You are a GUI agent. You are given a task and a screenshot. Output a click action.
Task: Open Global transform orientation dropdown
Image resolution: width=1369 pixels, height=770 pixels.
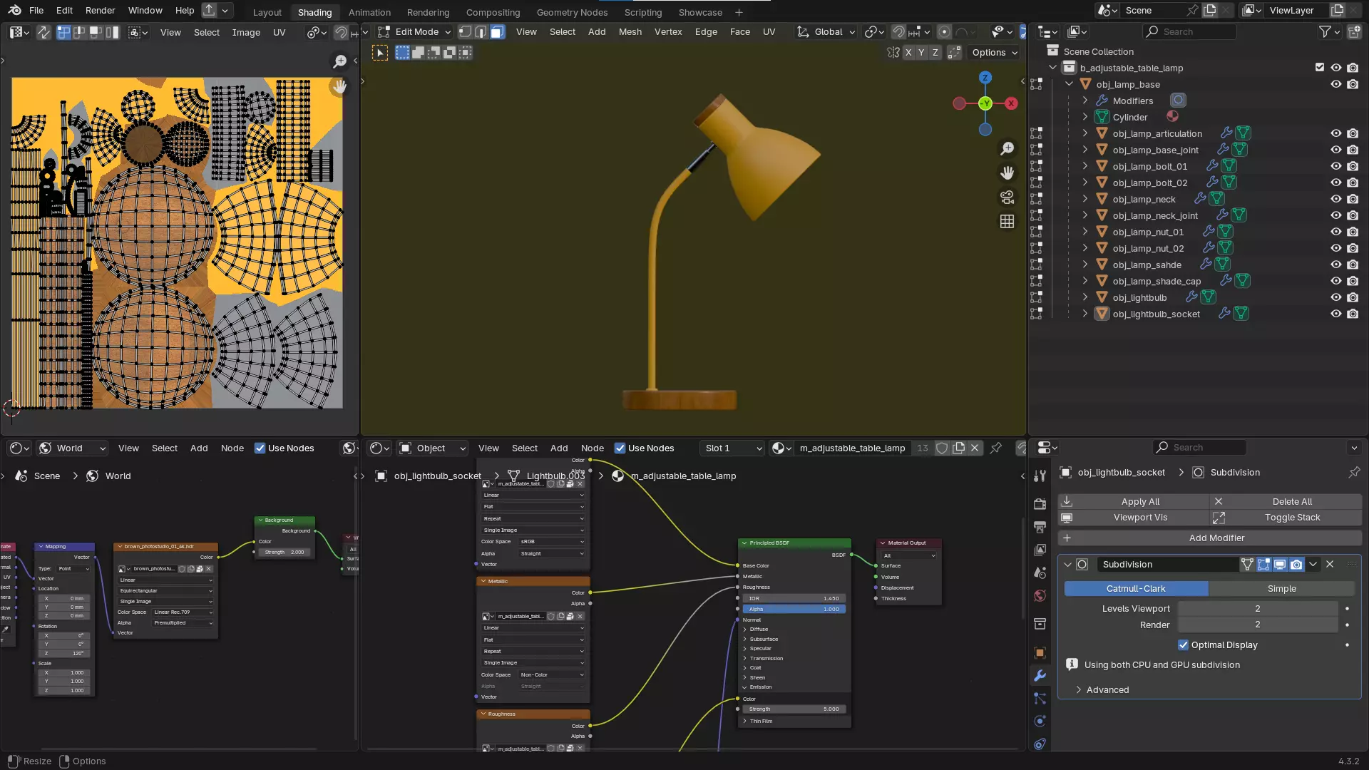pos(826,32)
